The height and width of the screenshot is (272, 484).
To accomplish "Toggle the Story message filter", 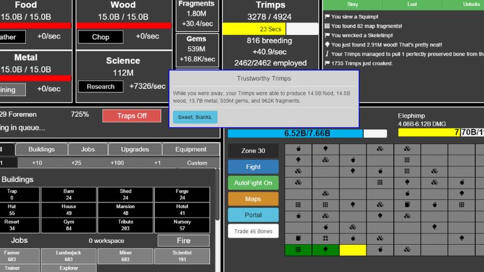I will coord(352,4).
